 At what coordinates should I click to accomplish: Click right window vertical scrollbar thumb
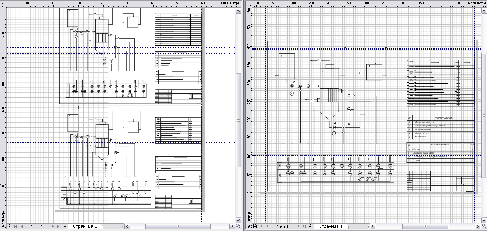coord(484,116)
